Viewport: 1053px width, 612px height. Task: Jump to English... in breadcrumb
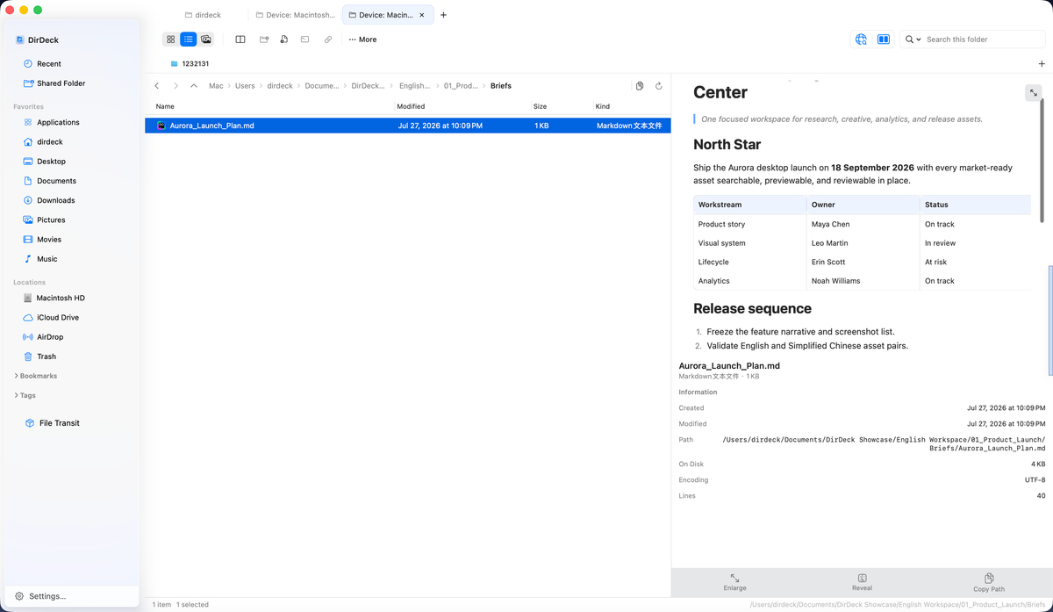click(415, 86)
